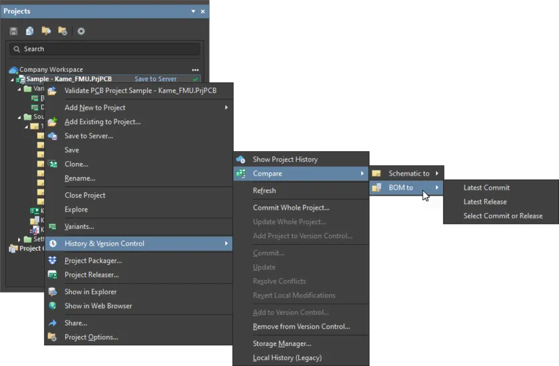Expand the Compare submenu arrow
559x366 pixels.
click(362, 174)
